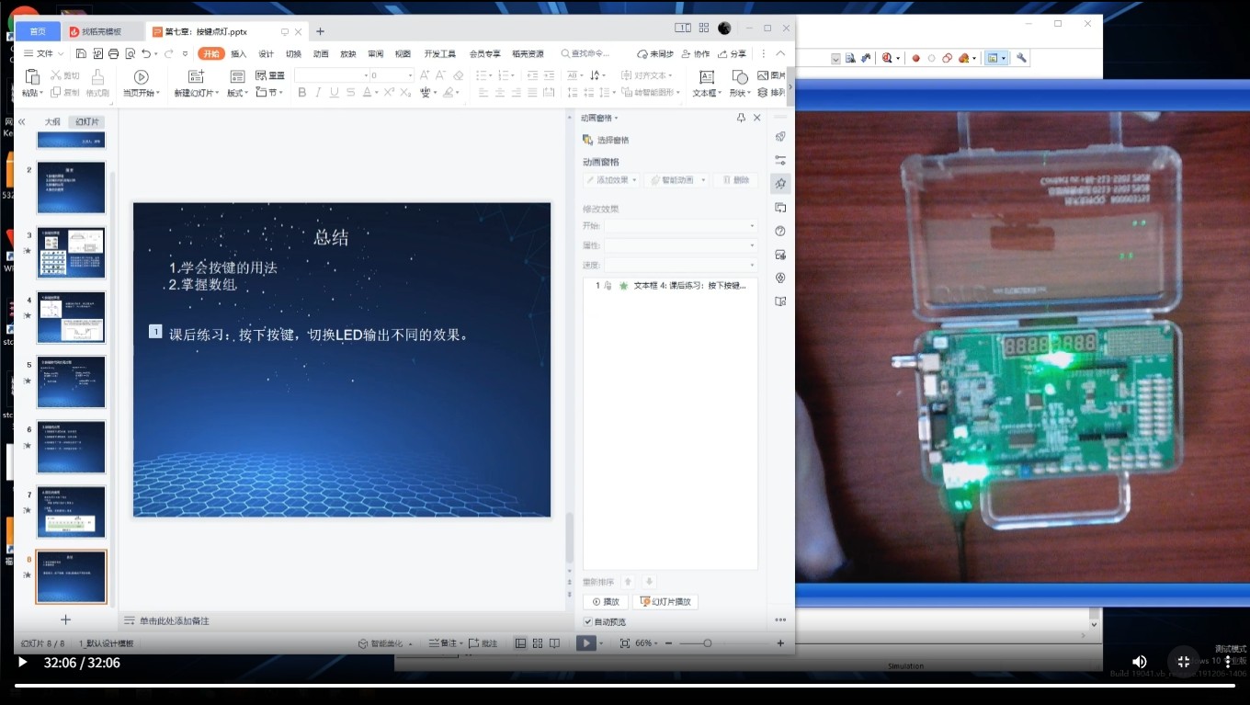Viewport: 1250px width, 705px height.
Task: Toggle the 自动预览 checkbox
Action: [x=588, y=622]
